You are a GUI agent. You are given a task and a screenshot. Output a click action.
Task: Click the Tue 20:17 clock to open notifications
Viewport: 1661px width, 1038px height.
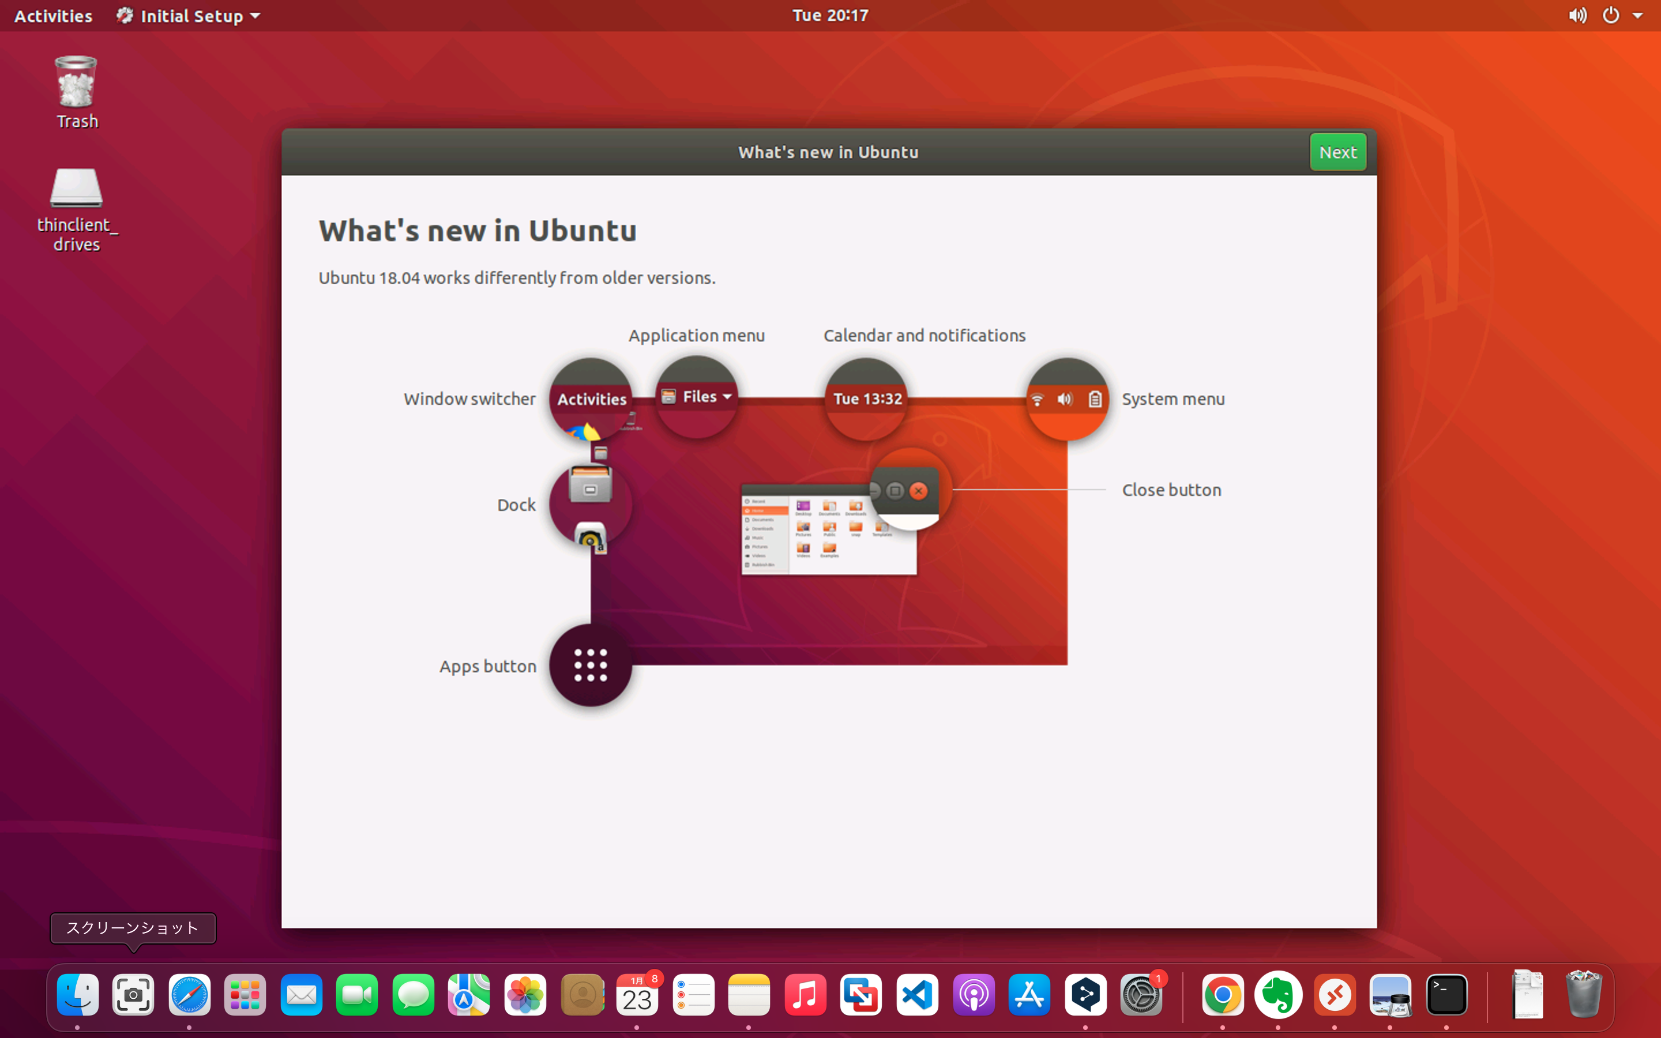829,15
